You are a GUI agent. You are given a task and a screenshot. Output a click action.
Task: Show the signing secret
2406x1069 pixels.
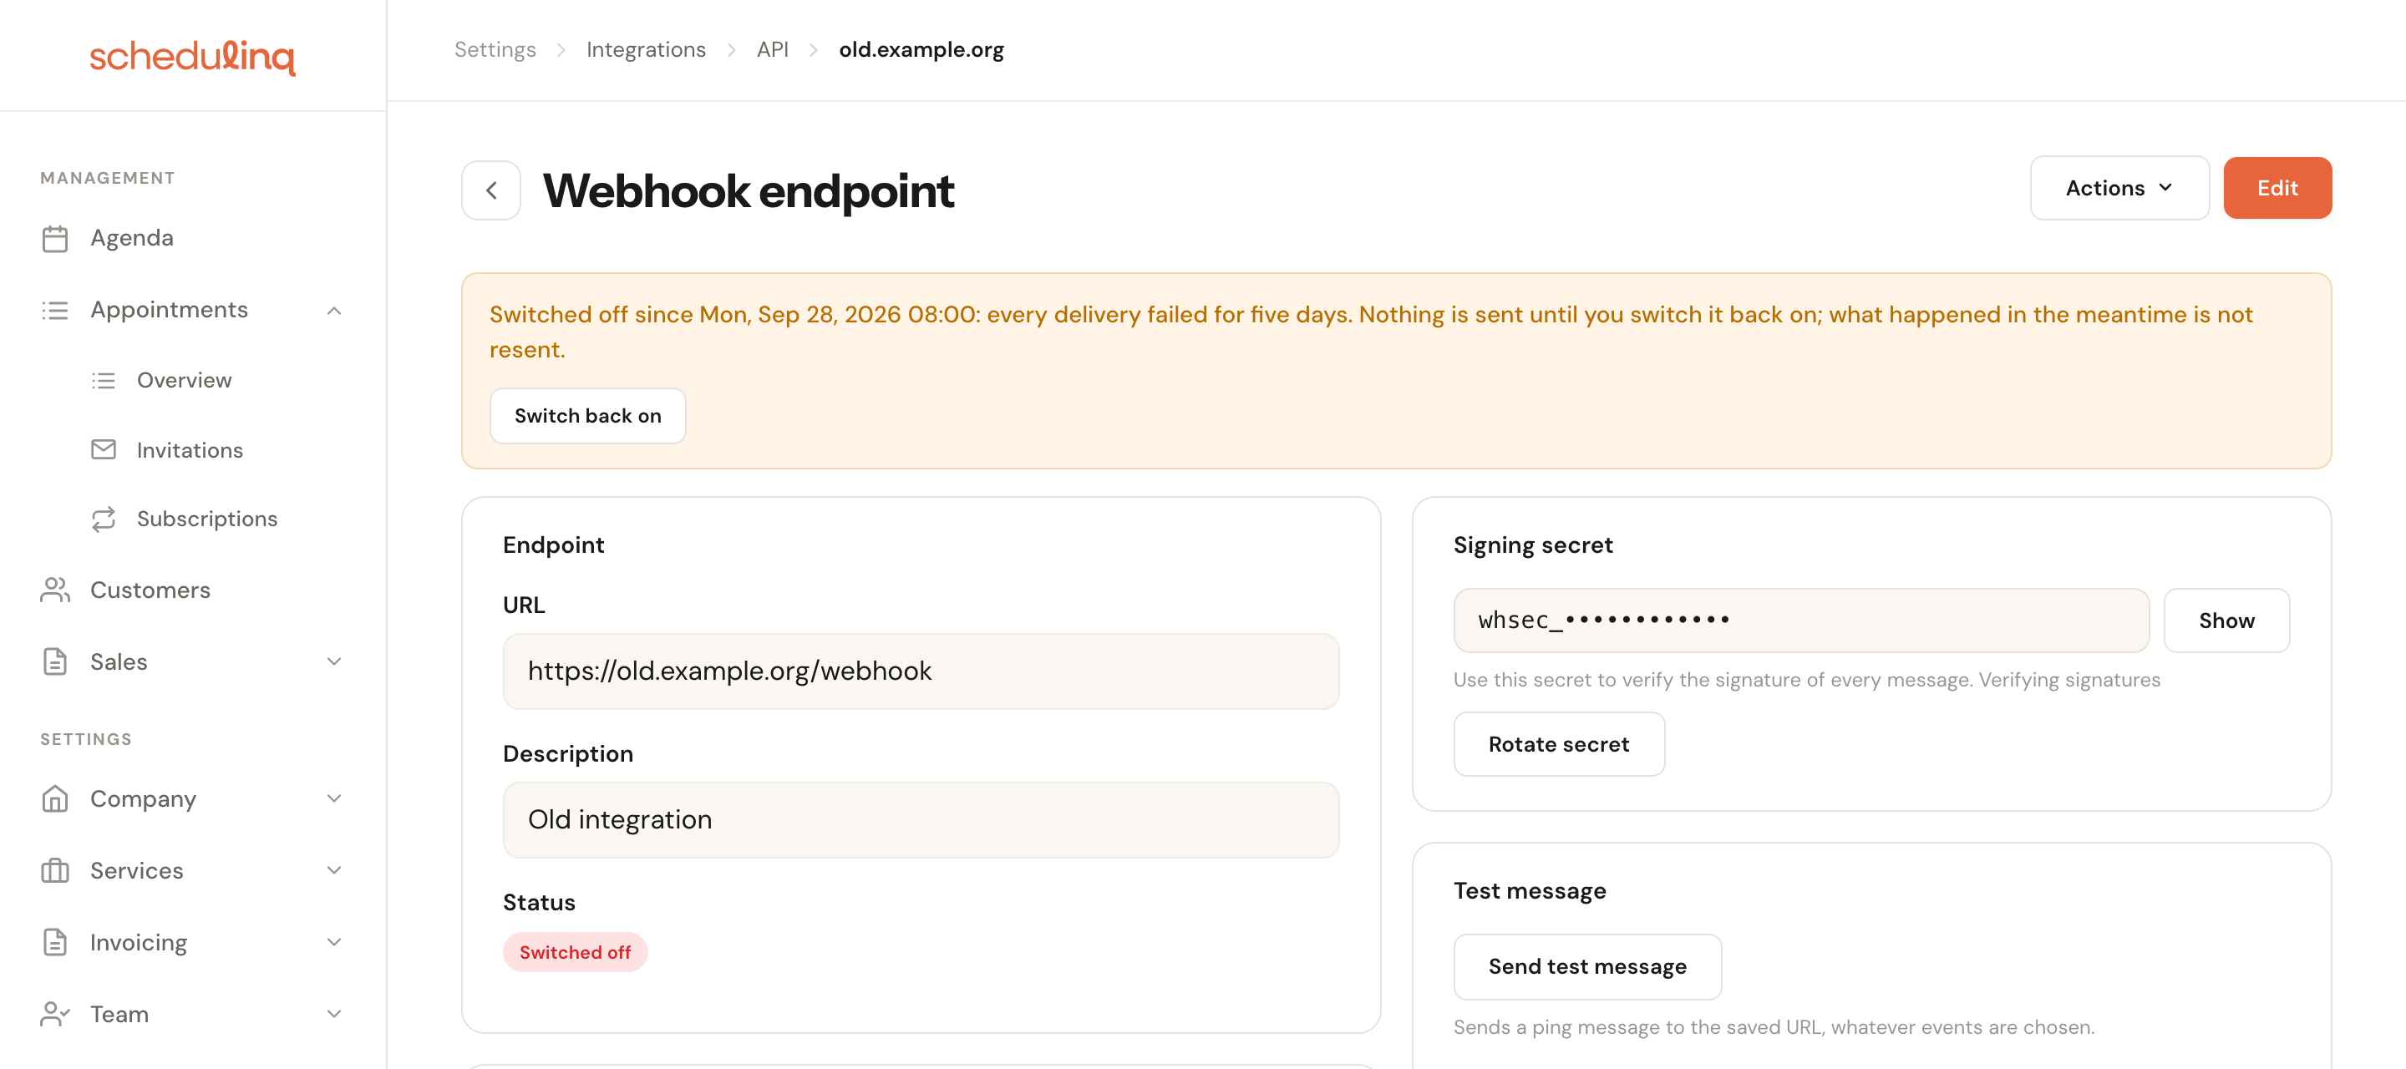[x=2226, y=620]
